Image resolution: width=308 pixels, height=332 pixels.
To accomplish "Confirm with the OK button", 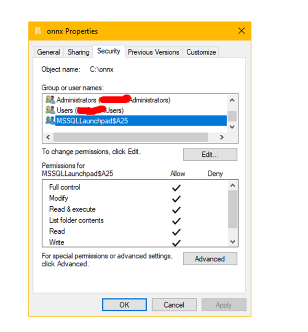I will [124, 304].
